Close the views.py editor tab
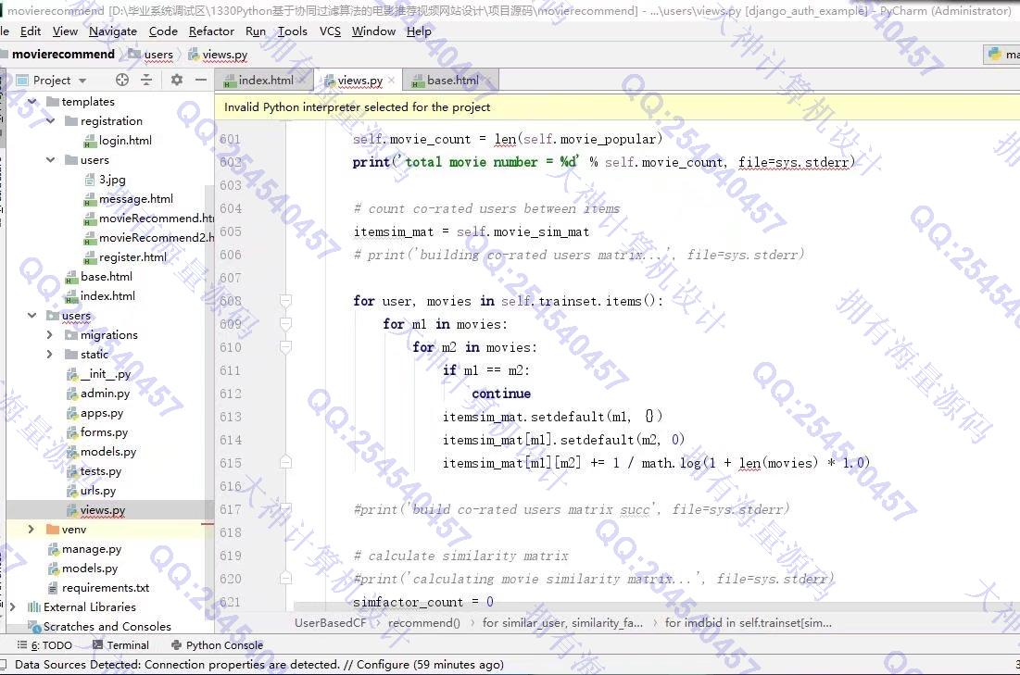This screenshot has height=675, width=1020. pos(391,81)
